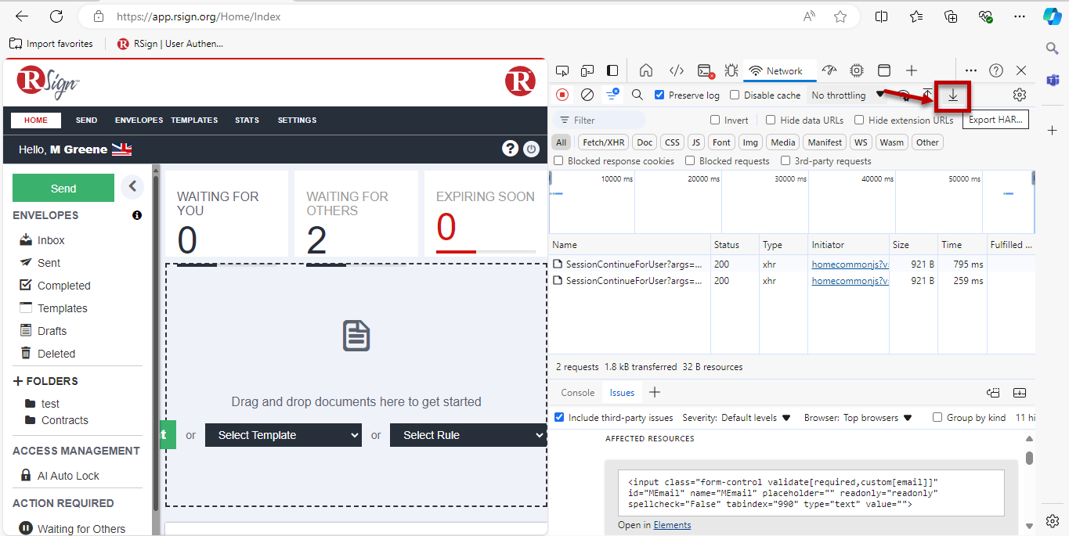Click the green Send button
Screen dimensions: 1069x536
63,188
